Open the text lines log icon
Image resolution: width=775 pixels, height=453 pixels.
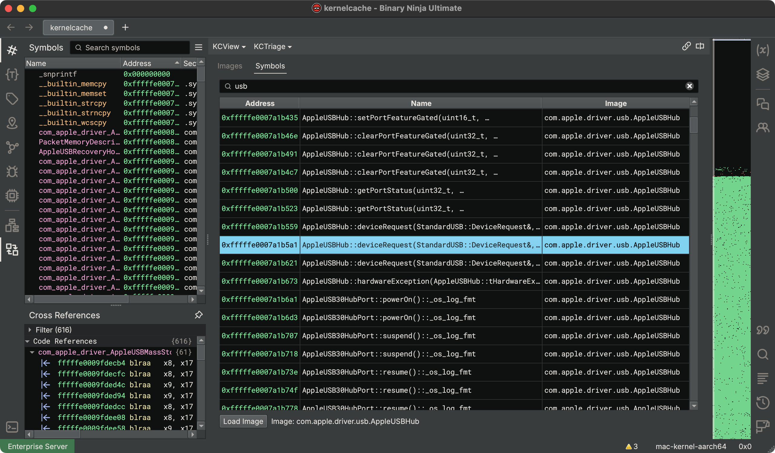[763, 378]
